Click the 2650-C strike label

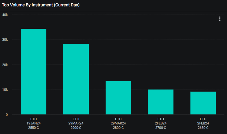pos(203,128)
